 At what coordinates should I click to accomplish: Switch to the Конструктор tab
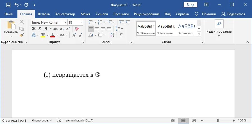(x=65, y=14)
